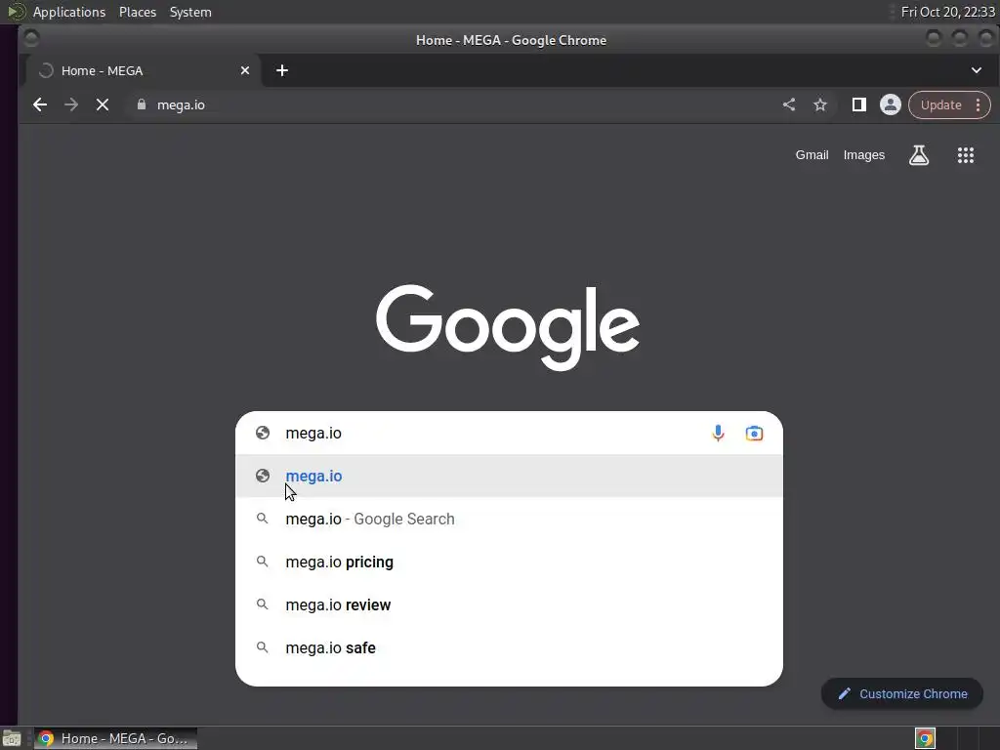Share this page using share icon
Image resolution: width=1000 pixels, height=750 pixels.
(x=789, y=104)
